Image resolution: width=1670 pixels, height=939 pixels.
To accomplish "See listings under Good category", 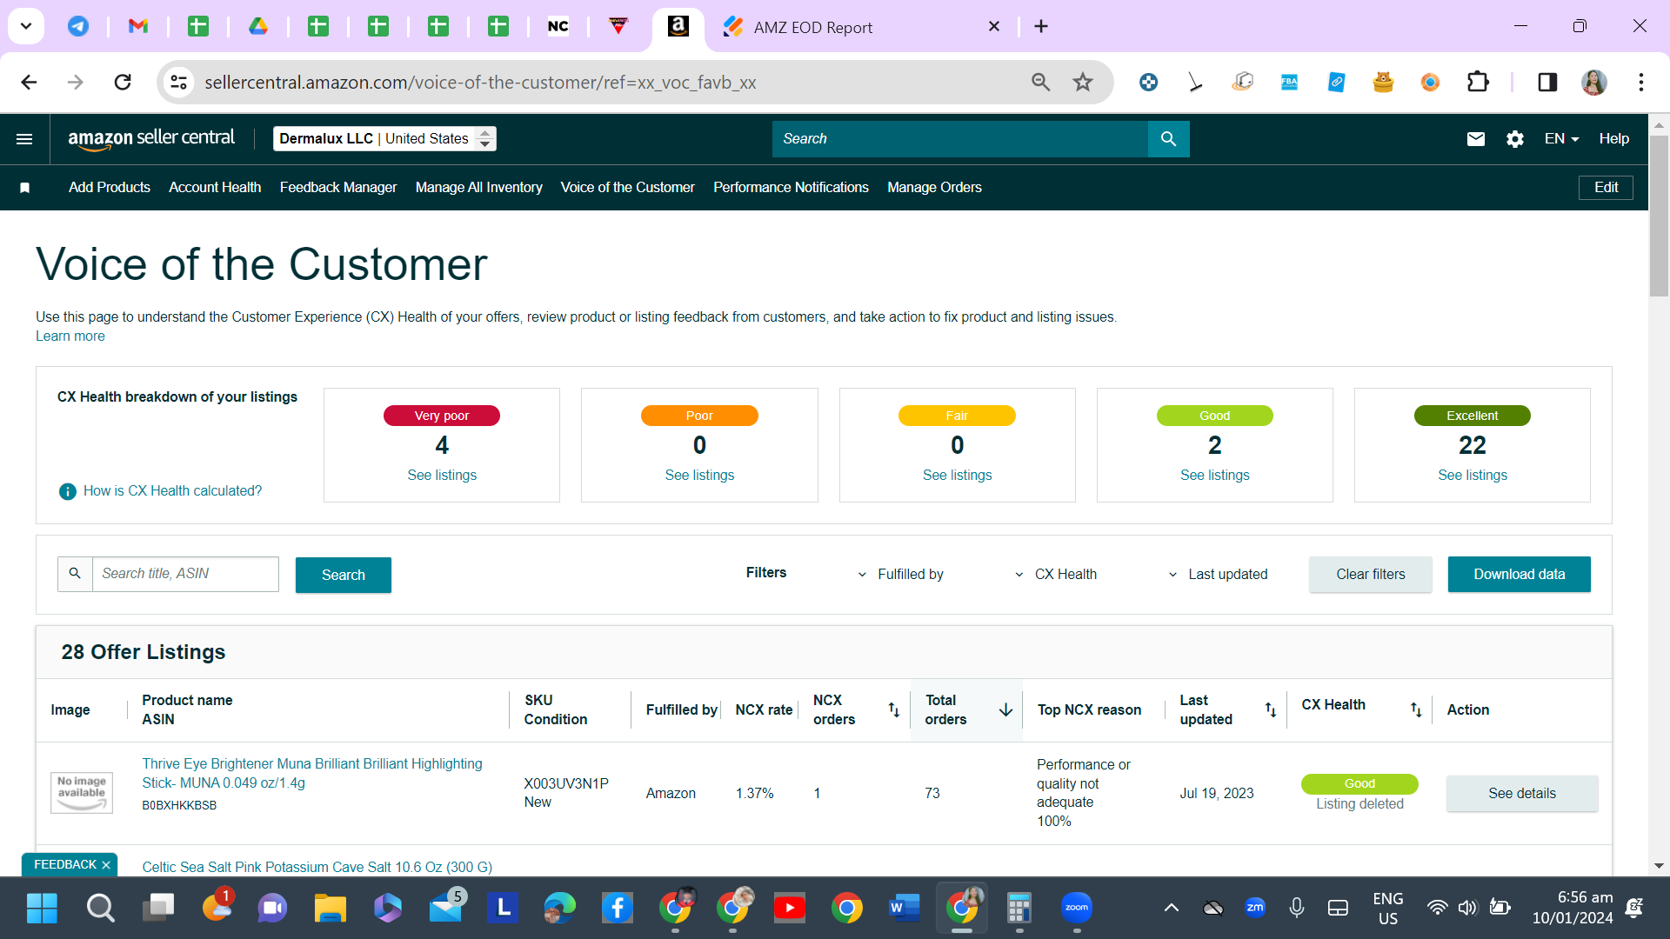I will pyautogui.click(x=1215, y=476).
